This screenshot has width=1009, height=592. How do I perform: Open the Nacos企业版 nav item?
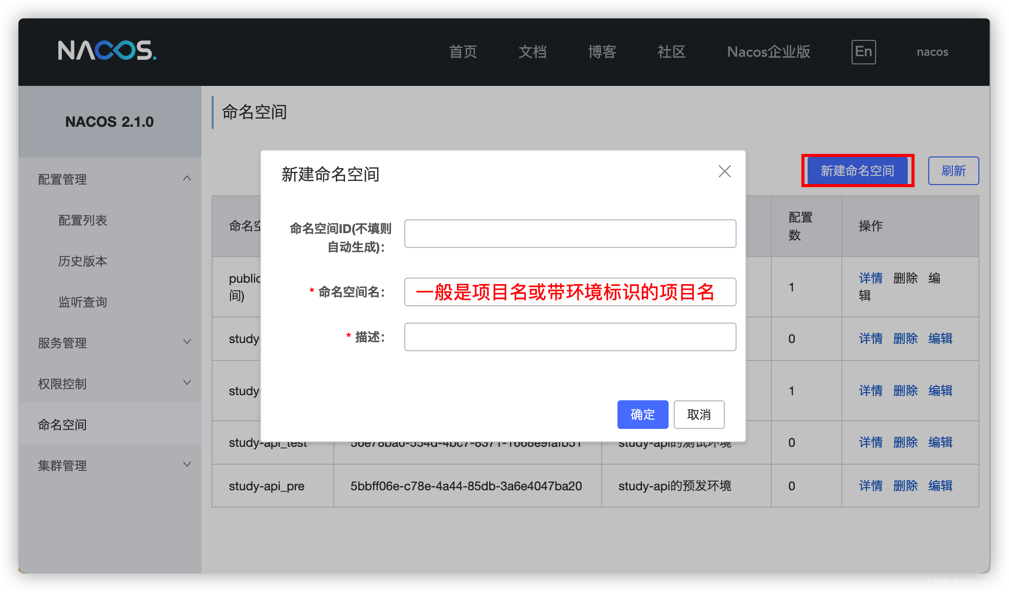click(769, 52)
